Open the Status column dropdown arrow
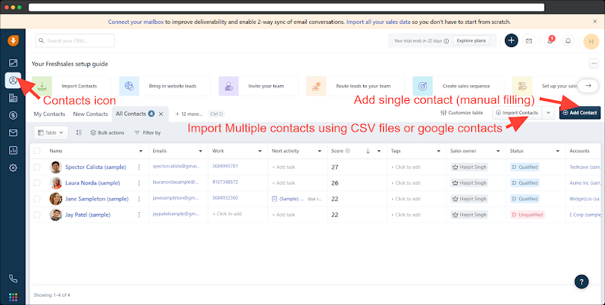 (x=558, y=151)
